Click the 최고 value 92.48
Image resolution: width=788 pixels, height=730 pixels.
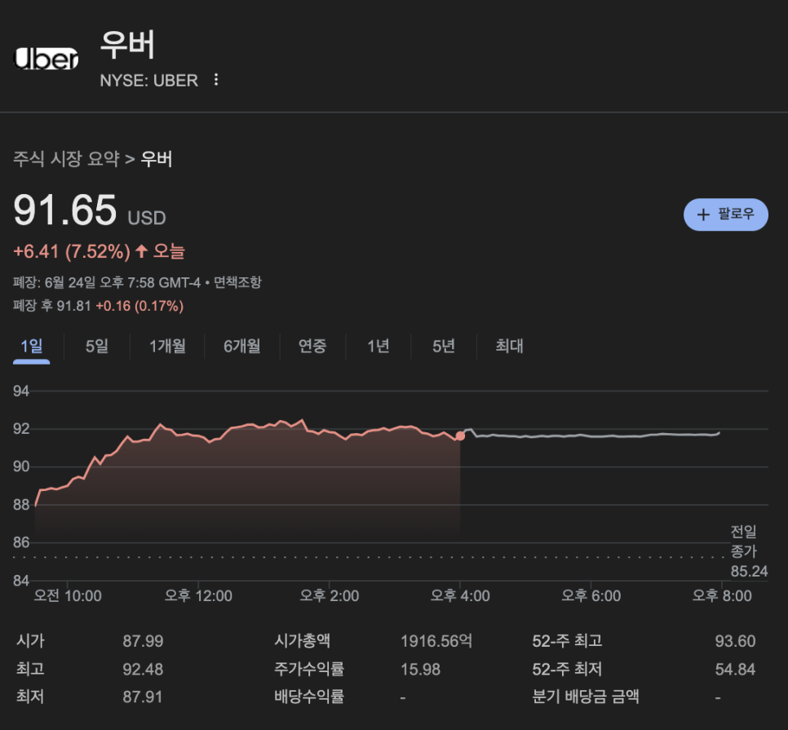(x=143, y=669)
